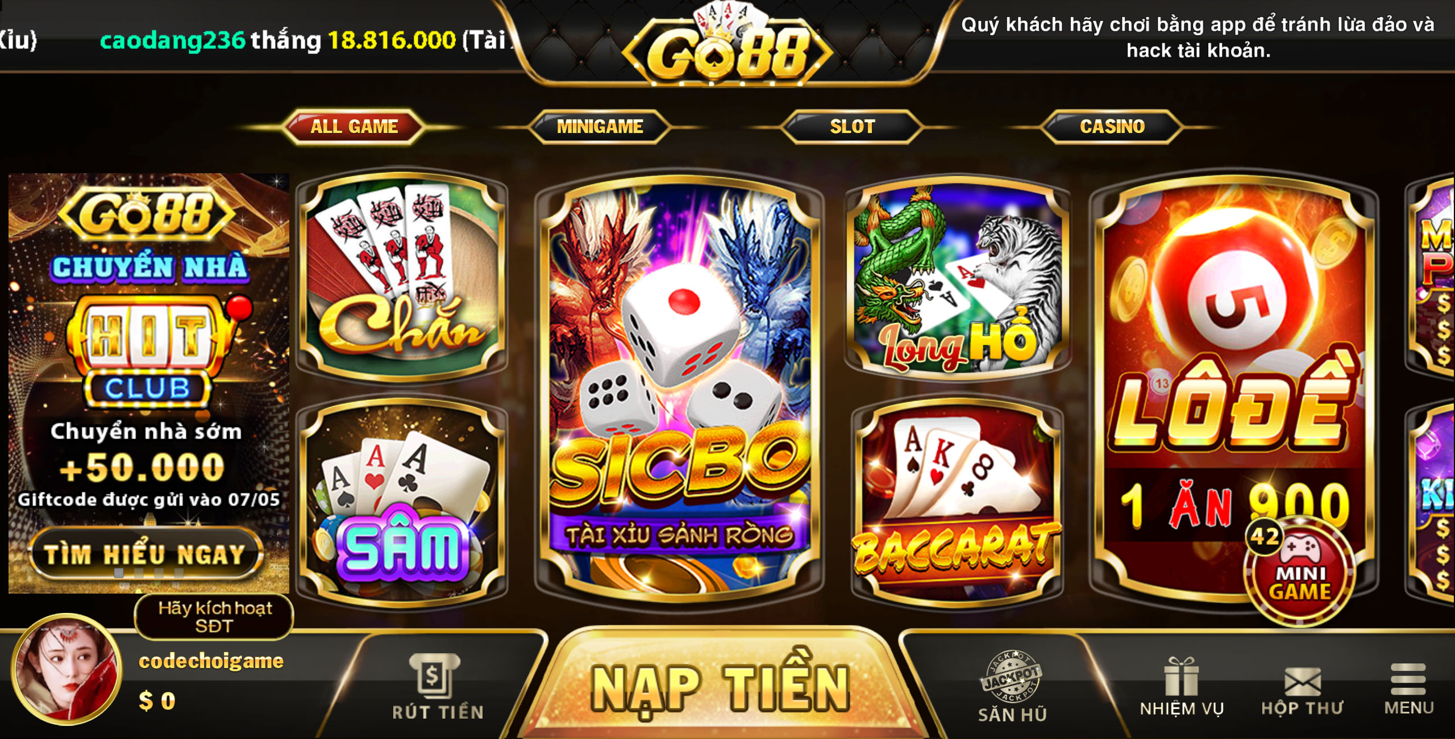Click the Tìm Hiểu Ngay button
The height and width of the screenshot is (739, 1455).
point(145,554)
